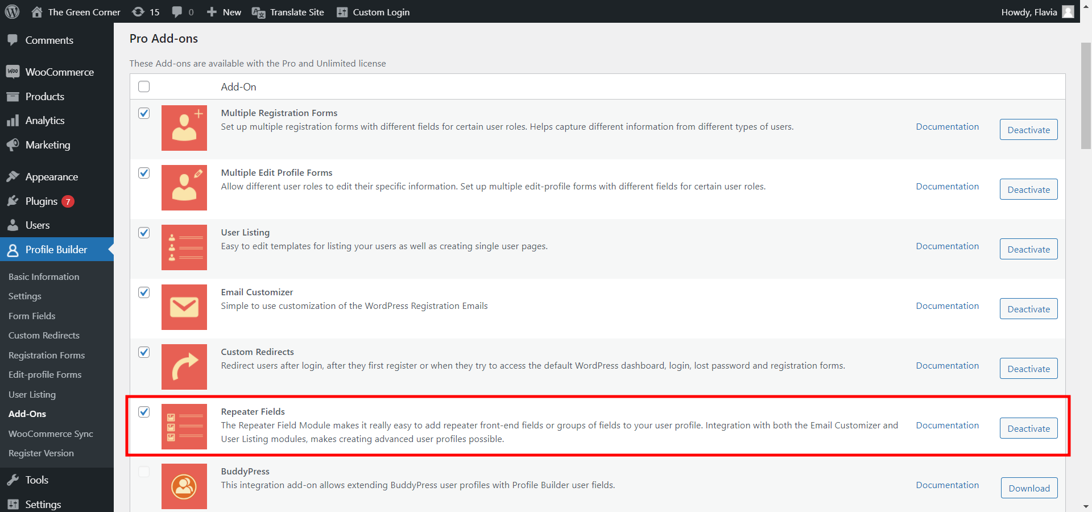Deactivate the Email Customizer add-on
The width and height of the screenshot is (1092, 512).
pos(1028,309)
